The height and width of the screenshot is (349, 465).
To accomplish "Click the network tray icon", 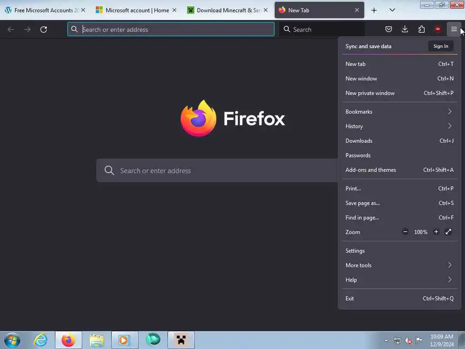I will pyautogui.click(x=397, y=341).
